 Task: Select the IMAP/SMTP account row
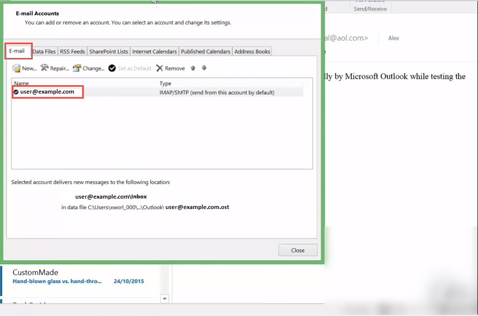(149, 92)
